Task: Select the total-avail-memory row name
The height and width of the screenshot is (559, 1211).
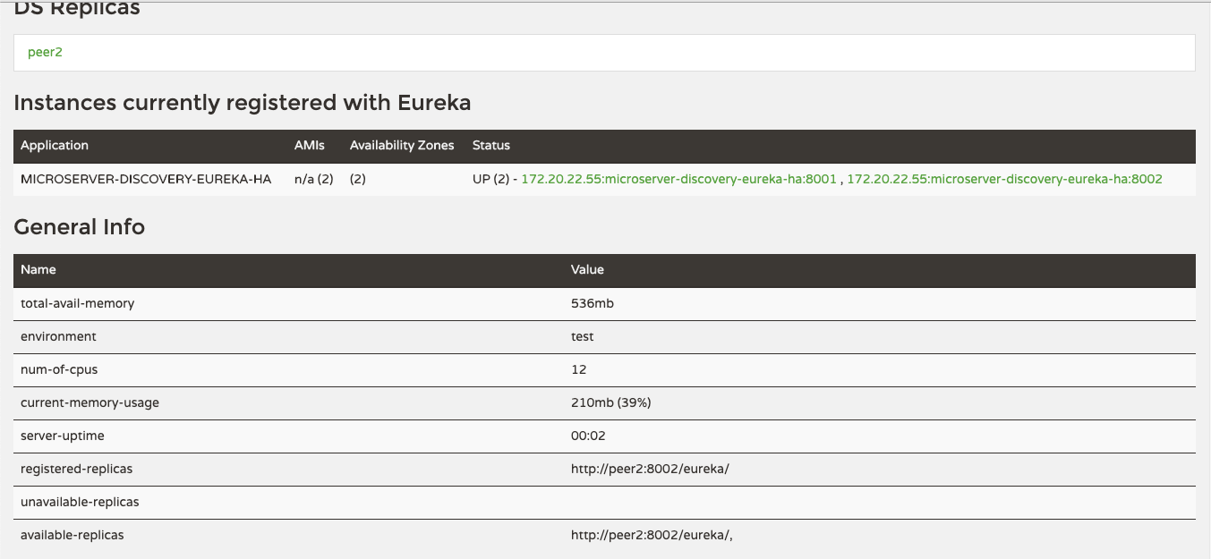Action: (x=77, y=303)
